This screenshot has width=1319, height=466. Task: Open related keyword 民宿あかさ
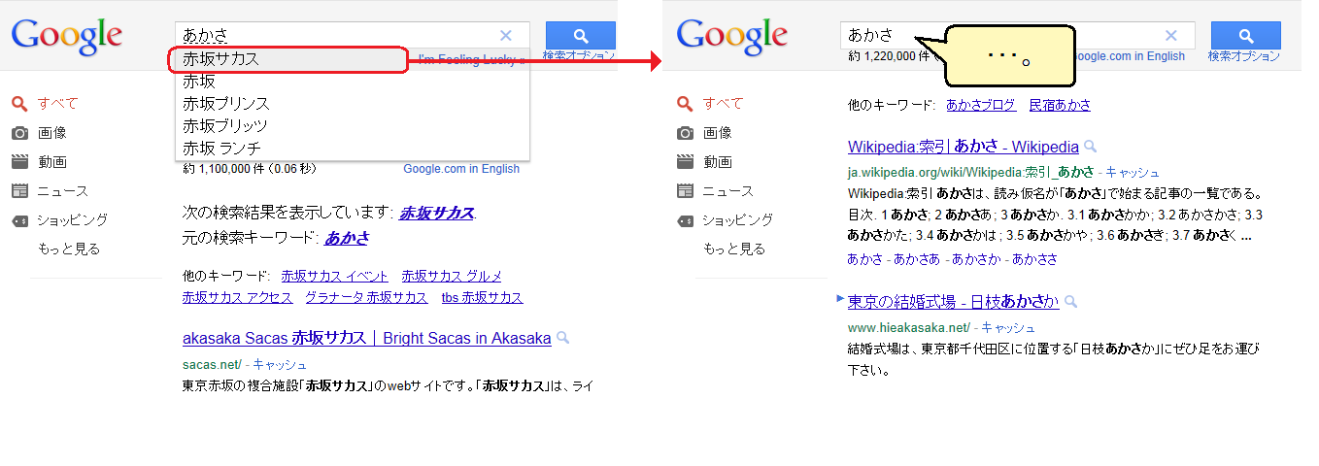click(1060, 105)
